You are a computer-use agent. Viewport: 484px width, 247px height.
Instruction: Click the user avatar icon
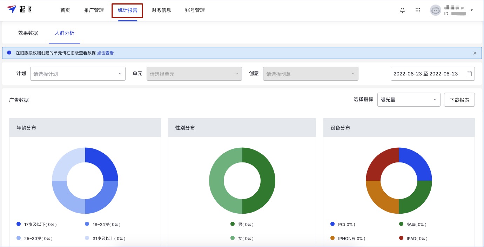point(435,10)
